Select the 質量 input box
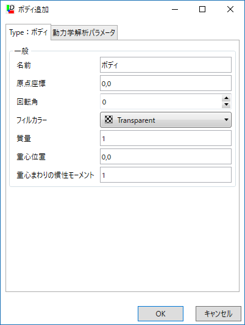Viewport: 245px width, 325px height. (x=166, y=138)
